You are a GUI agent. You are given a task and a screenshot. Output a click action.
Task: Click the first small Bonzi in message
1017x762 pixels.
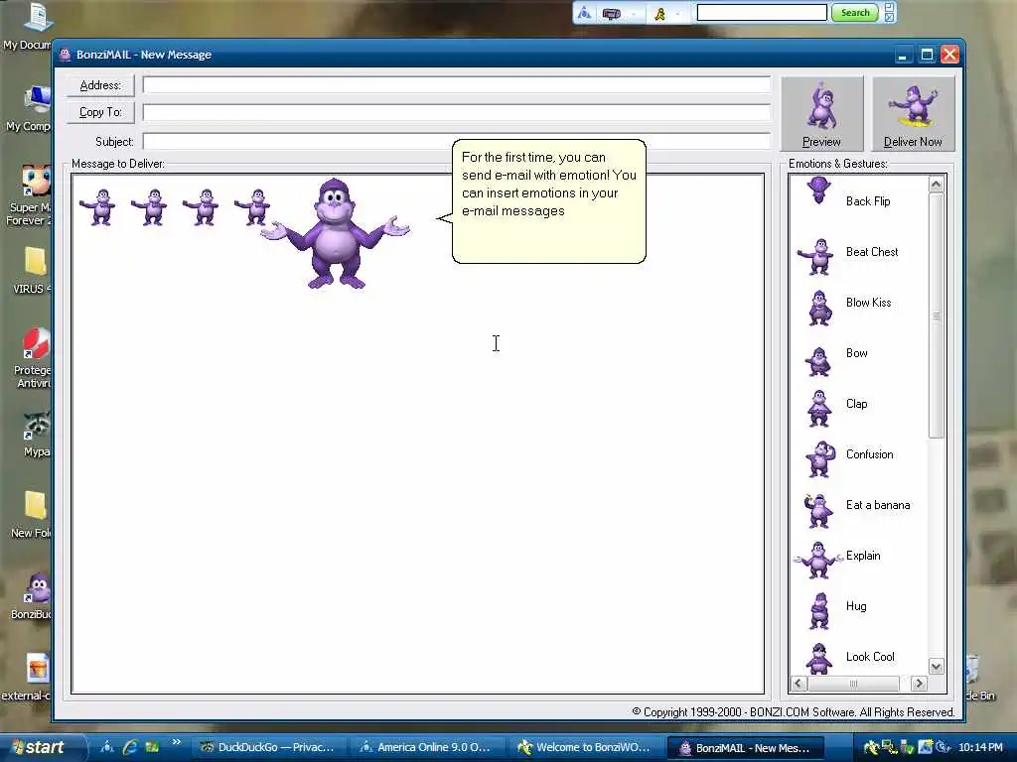pyautogui.click(x=98, y=206)
